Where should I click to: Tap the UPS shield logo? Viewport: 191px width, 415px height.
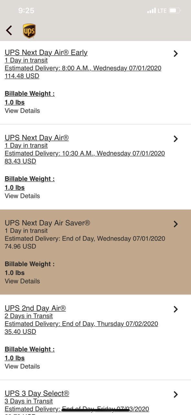(29, 31)
